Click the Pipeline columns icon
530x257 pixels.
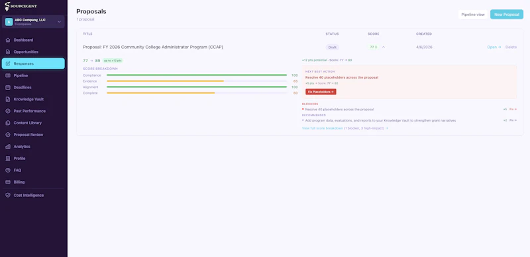tap(8, 75)
